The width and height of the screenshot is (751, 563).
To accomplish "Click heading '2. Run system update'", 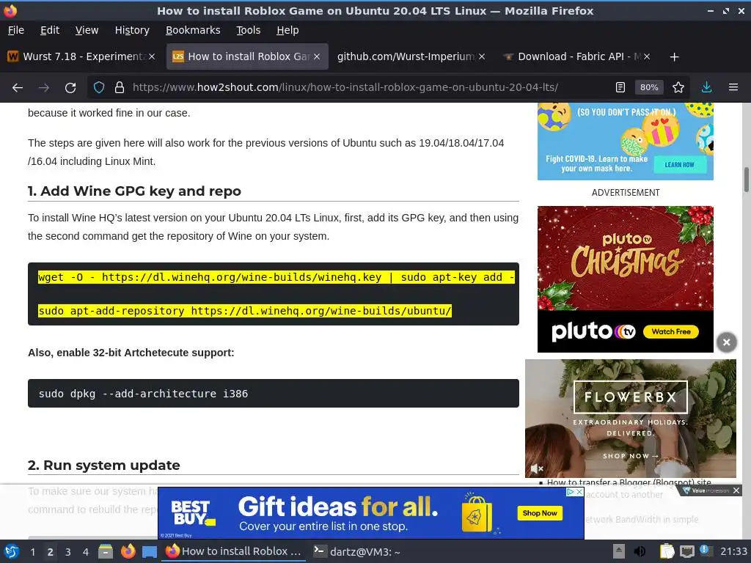I will 104,466.
